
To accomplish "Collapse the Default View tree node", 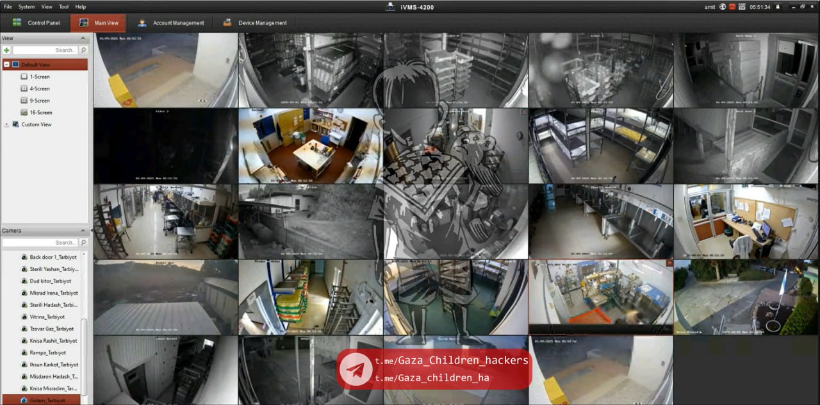I will [x=6, y=65].
